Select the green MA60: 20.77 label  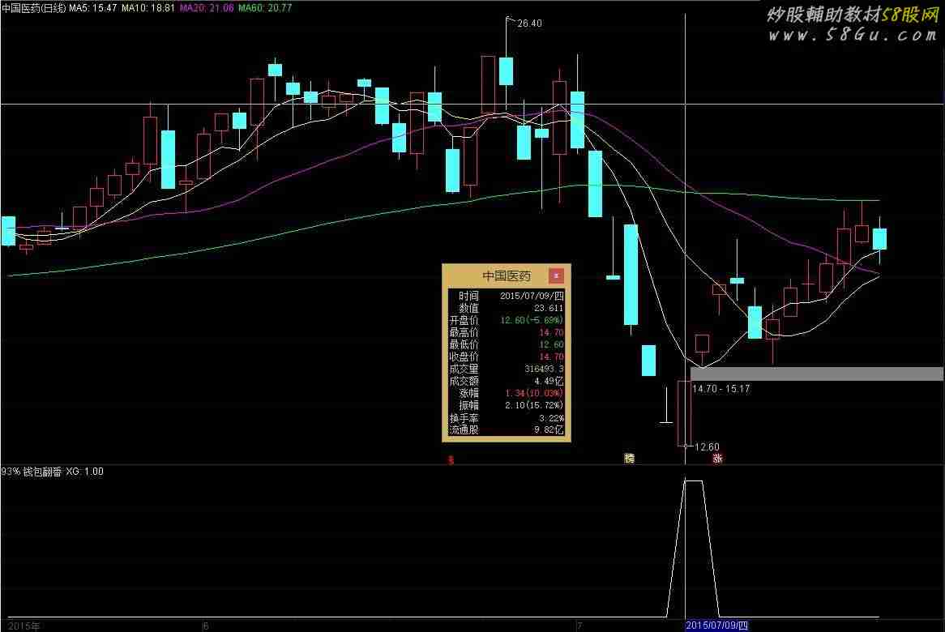[x=265, y=8]
